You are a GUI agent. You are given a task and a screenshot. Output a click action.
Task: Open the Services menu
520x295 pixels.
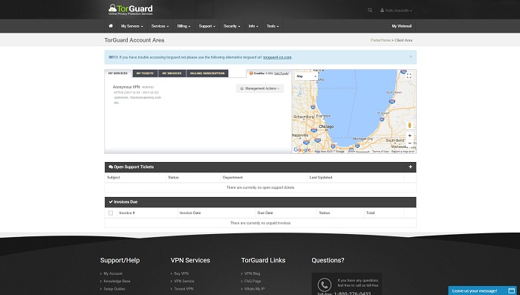click(x=160, y=26)
